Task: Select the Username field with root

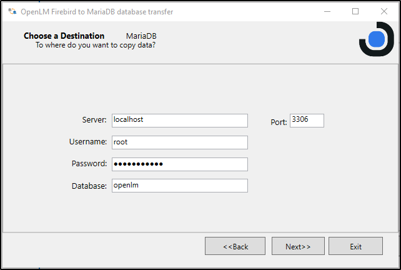Action: coord(179,142)
